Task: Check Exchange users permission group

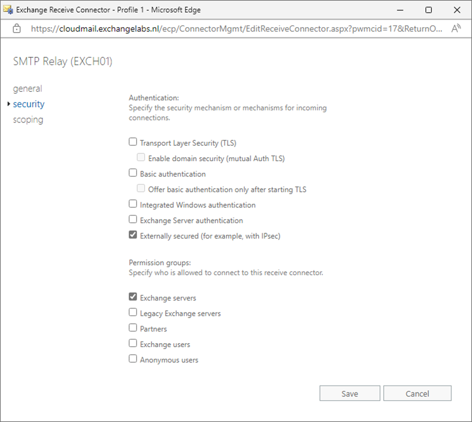Action: pyautogui.click(x=133, y=343)
